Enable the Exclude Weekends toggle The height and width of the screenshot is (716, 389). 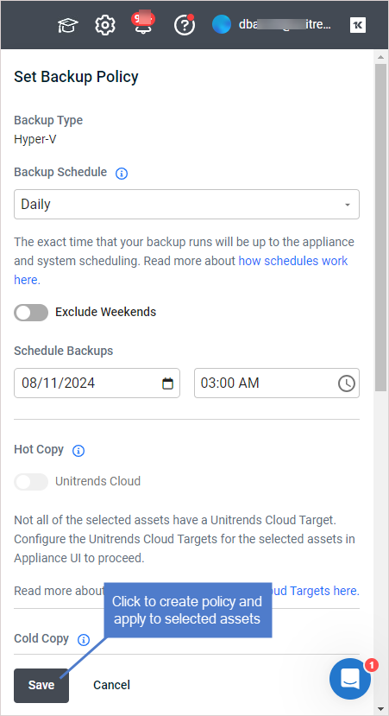click(31, 313)
